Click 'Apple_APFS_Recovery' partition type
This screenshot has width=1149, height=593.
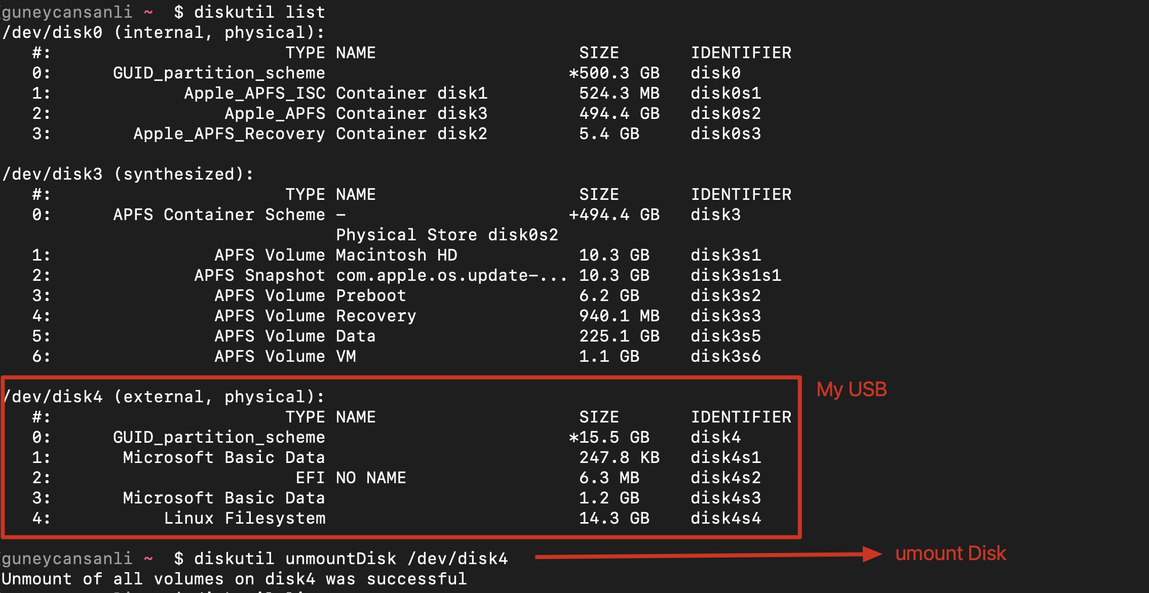point(229,134)
